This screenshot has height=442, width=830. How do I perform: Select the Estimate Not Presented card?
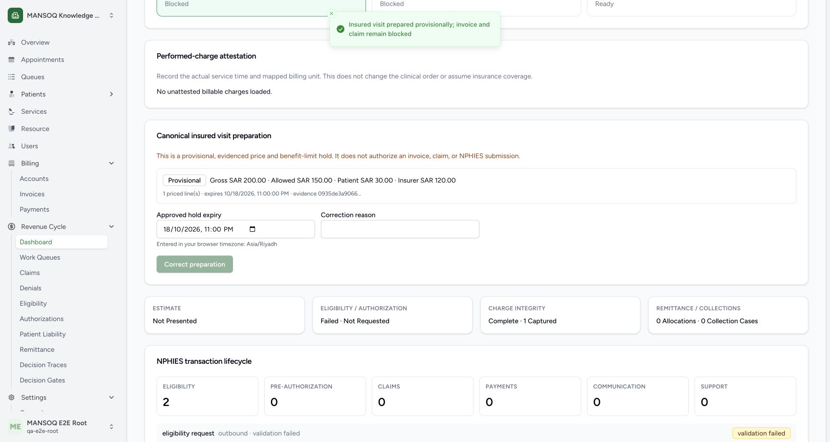(224, 315)
